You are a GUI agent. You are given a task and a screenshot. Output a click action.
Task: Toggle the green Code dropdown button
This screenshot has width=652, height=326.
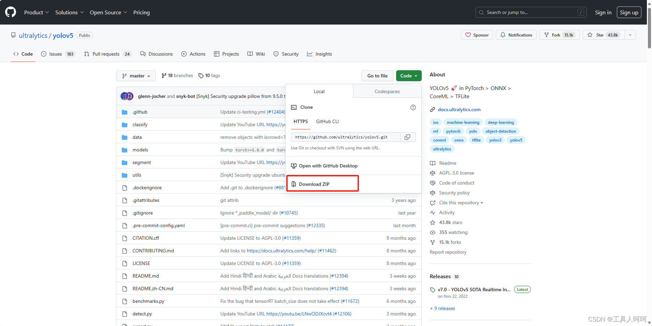[x=409, y=76]
